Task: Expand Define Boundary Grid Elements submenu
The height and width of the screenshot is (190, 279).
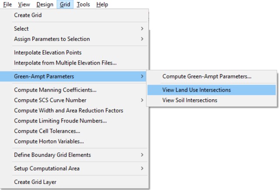Action: point(52,155)
